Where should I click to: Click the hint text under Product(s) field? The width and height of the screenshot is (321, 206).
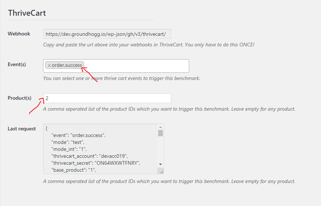[x=169, y=109]
